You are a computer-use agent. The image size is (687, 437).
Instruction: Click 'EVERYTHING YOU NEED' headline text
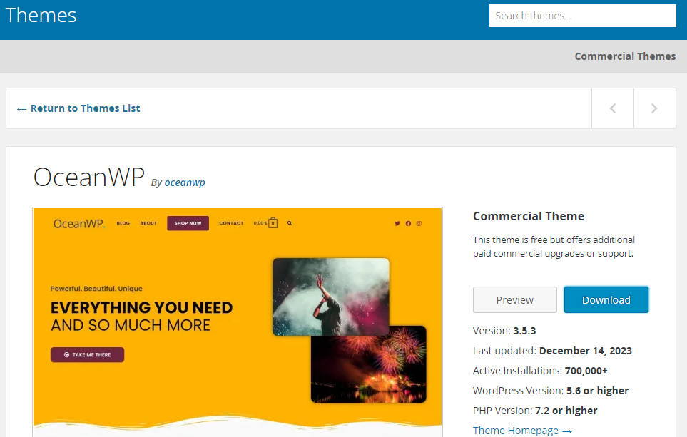141,307
